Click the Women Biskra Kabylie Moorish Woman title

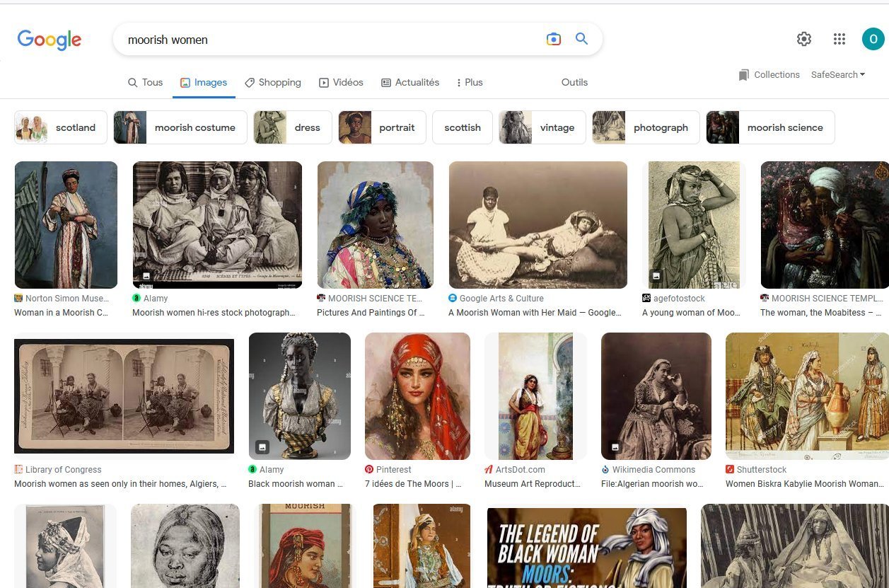[x=805, y=484]
